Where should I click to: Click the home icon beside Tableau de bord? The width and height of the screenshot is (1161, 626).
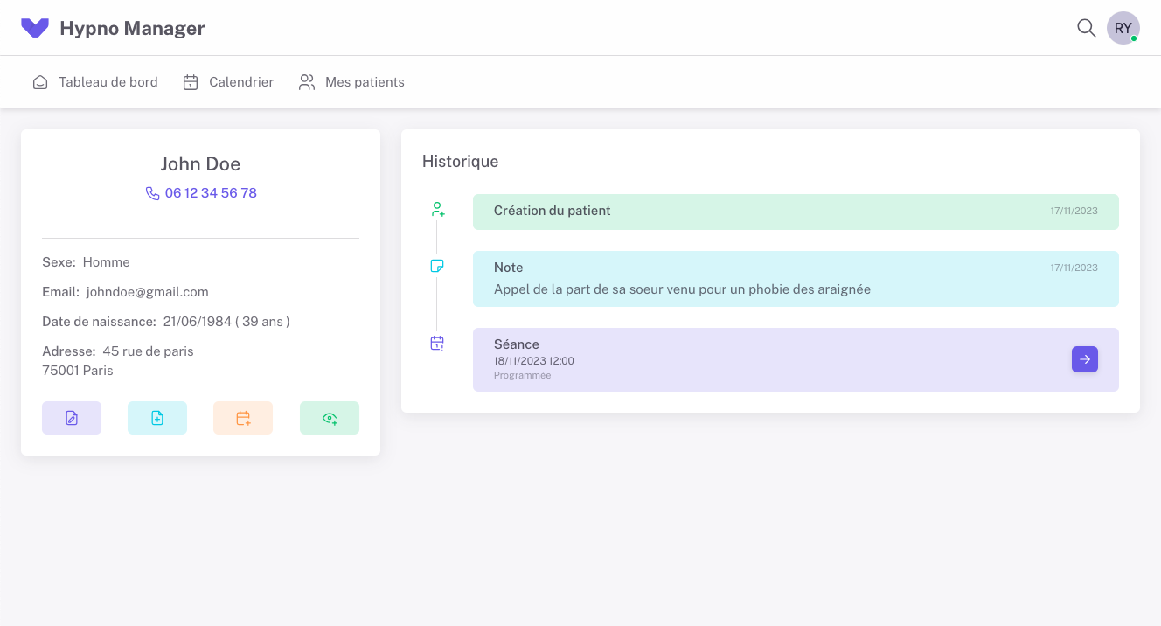(x=40, y=81)
